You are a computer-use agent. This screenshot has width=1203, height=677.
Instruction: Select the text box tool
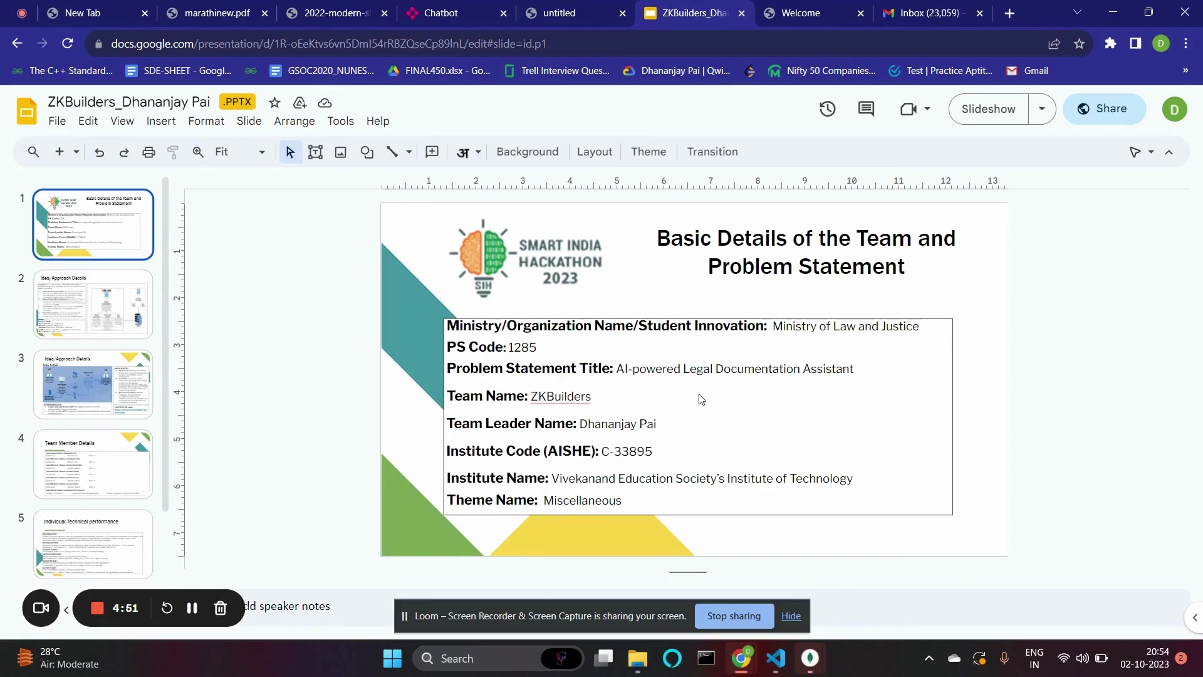point(315,152)
